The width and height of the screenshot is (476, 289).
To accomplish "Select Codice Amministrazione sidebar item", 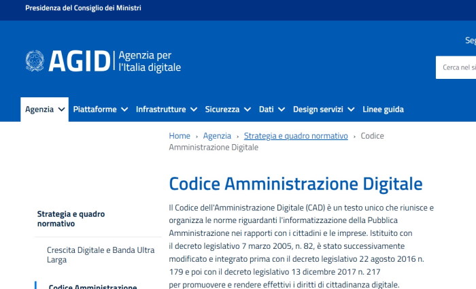I will click(x=92, y=286).
